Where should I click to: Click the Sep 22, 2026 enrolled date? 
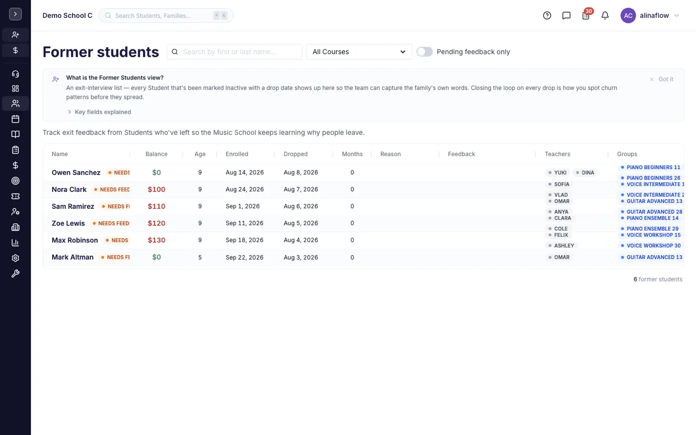245,258
